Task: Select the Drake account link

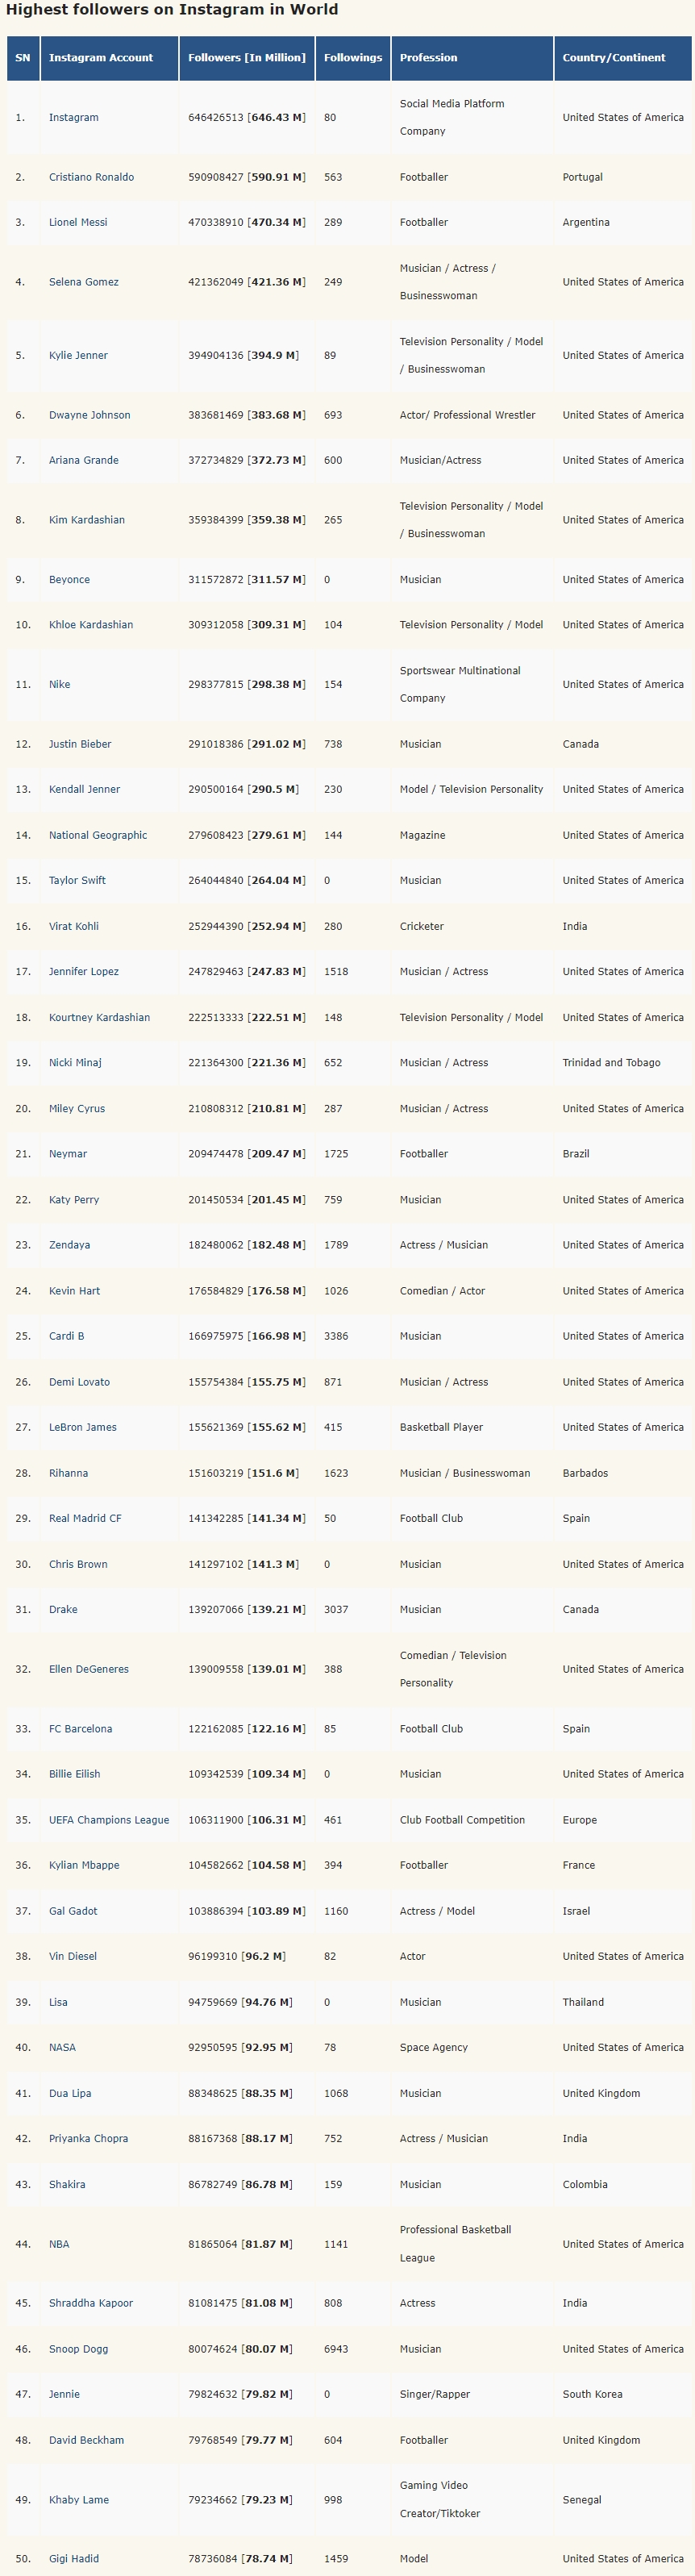Action: click(63, 1609)
